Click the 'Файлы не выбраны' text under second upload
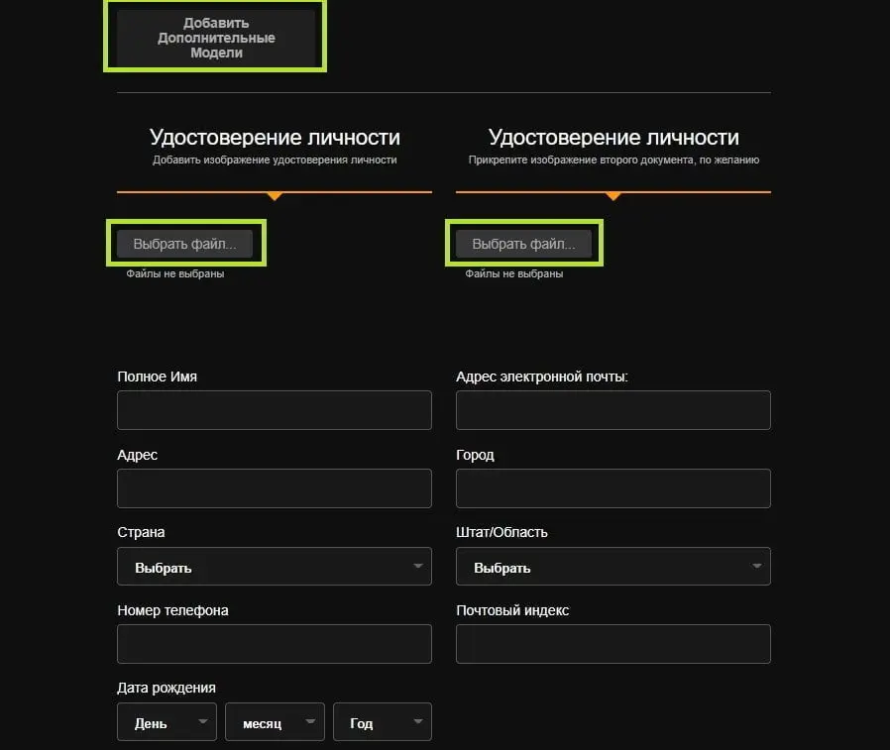Screen dimensions: 890x750 coord(513,274)
